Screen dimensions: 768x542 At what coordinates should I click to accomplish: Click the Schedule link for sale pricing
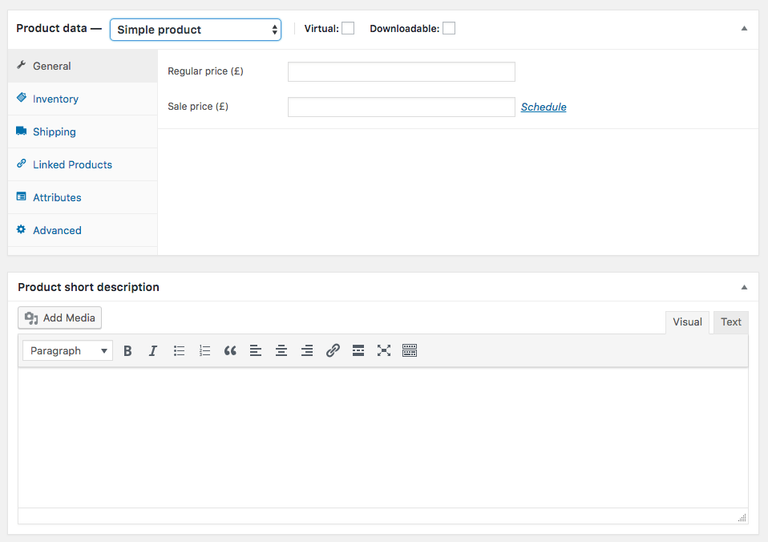click(x=544, y=107)
